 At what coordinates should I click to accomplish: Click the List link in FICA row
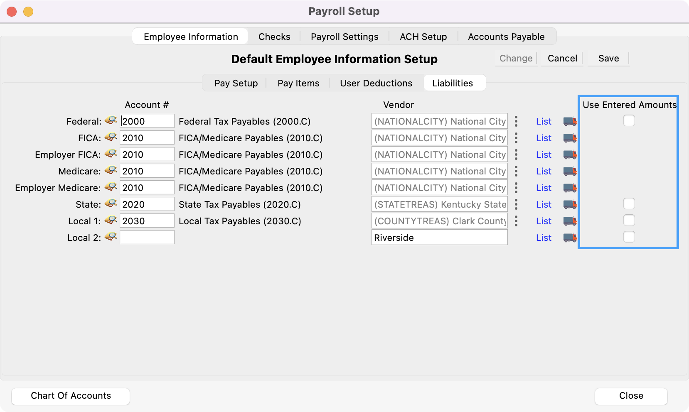(544, 138)
